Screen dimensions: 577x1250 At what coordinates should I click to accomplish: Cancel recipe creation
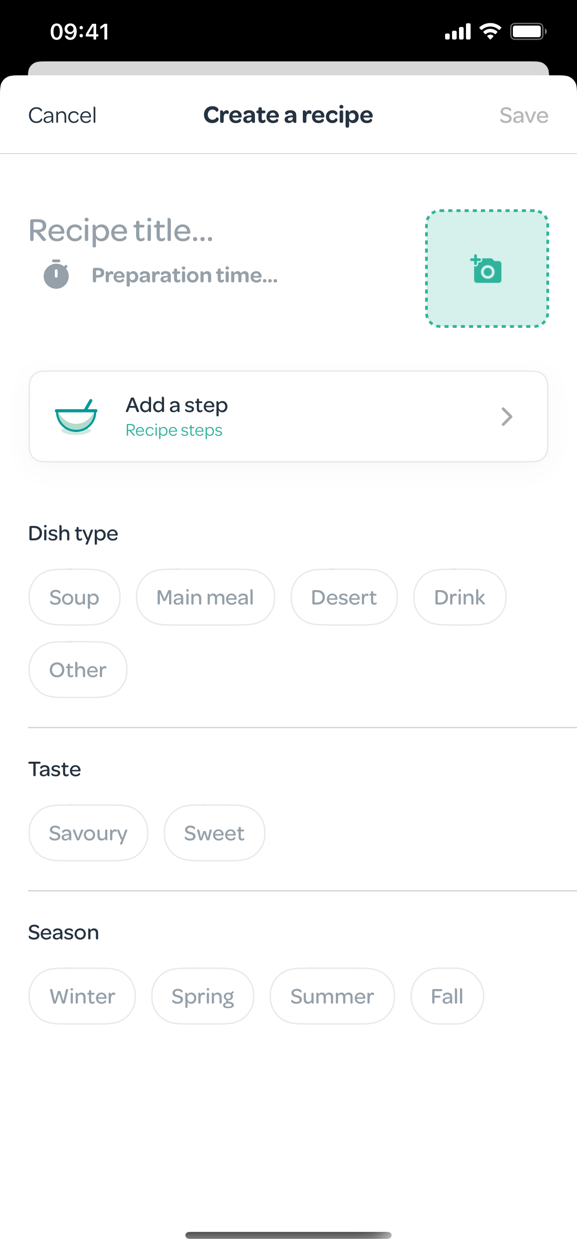point(63,115)
